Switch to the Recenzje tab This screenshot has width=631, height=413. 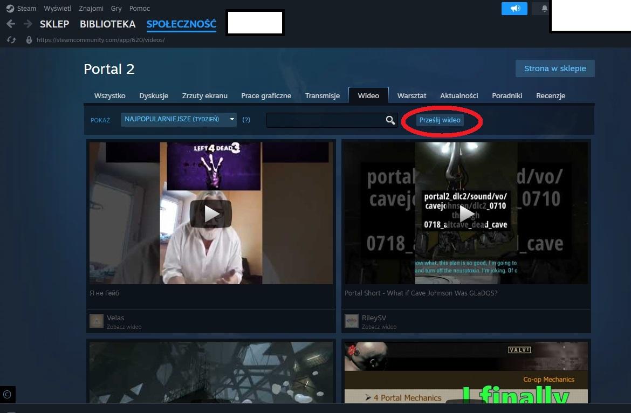[x=551, y=96]
